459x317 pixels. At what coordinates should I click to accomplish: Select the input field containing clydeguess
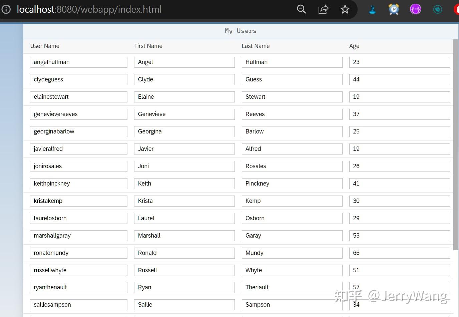[x=79, y=79]
